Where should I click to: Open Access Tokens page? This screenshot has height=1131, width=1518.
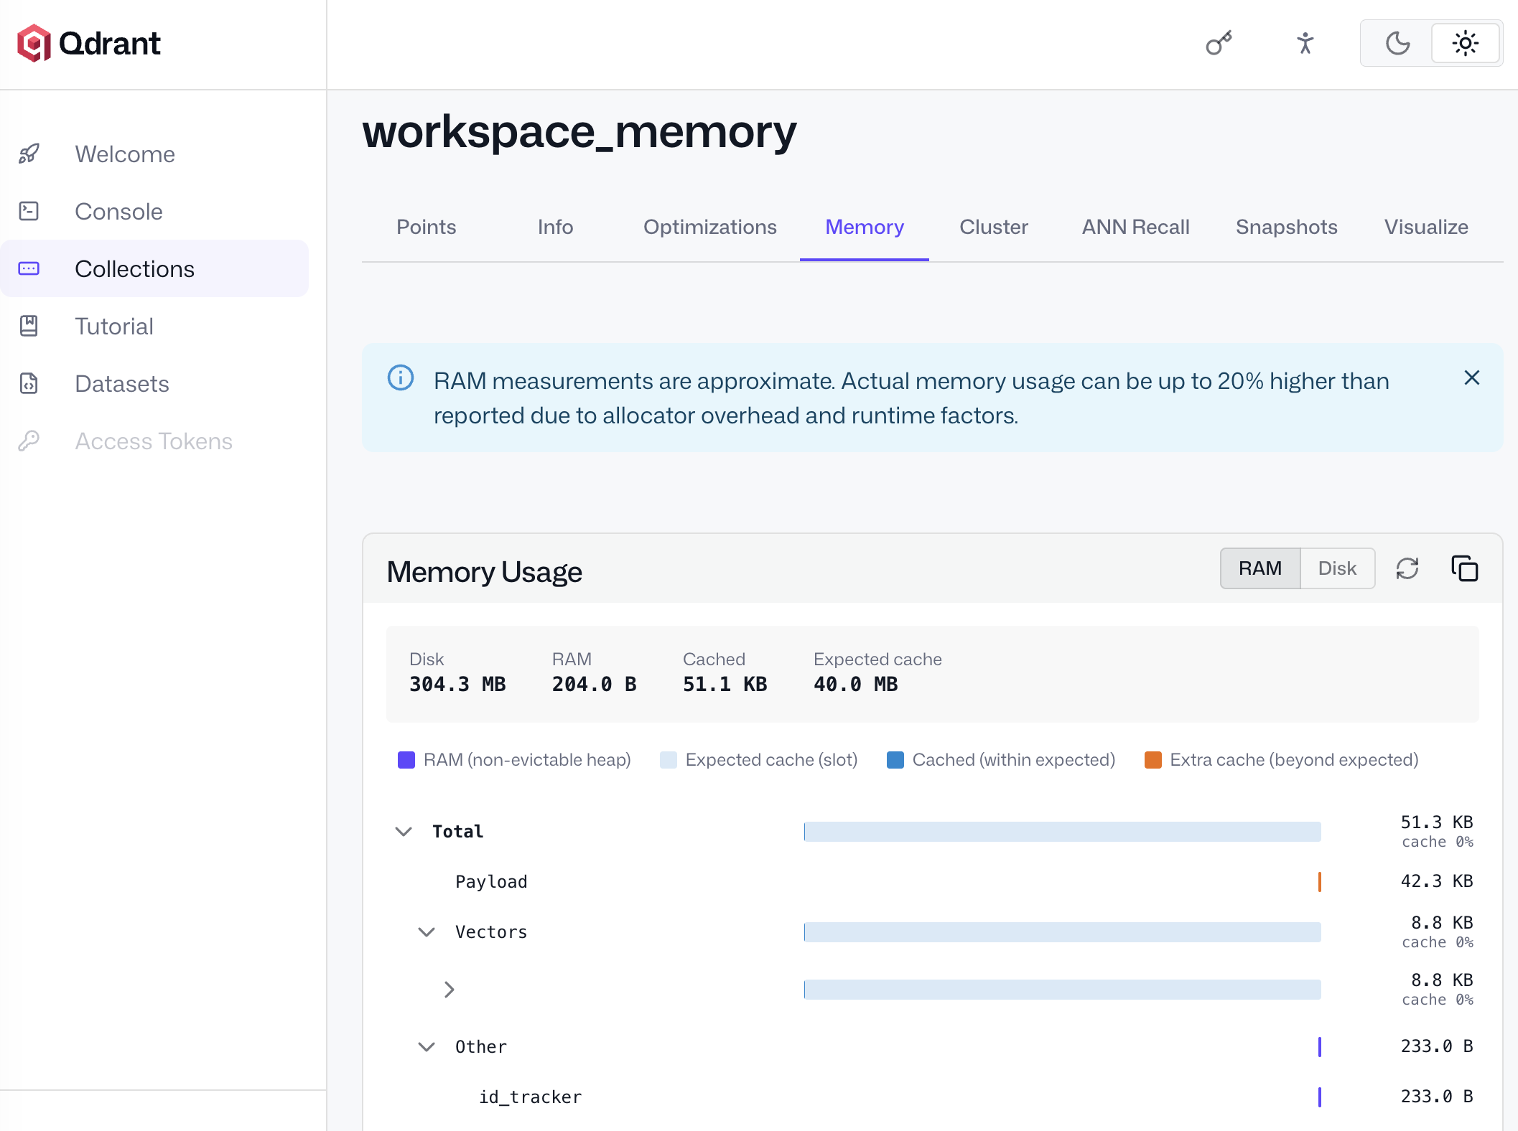[154, 441]
